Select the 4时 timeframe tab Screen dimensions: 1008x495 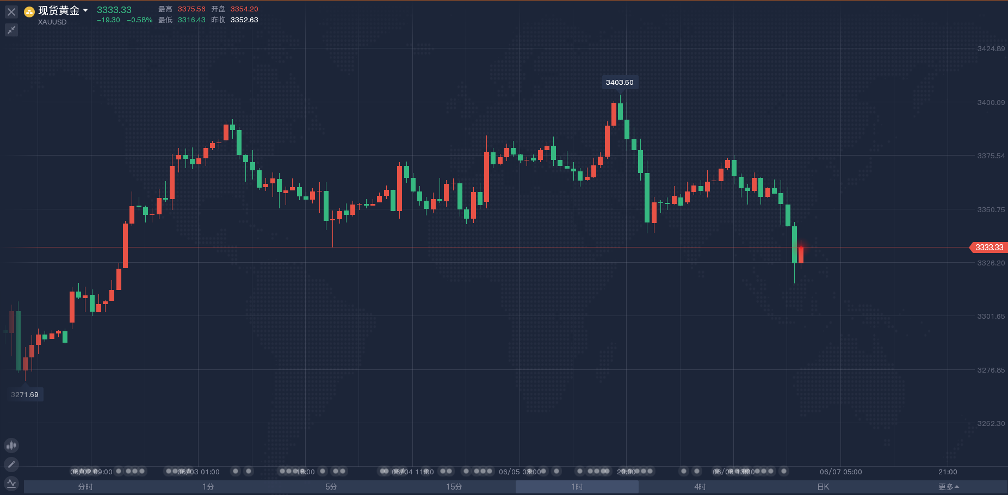pyautogui.click(x=700, y=487)
